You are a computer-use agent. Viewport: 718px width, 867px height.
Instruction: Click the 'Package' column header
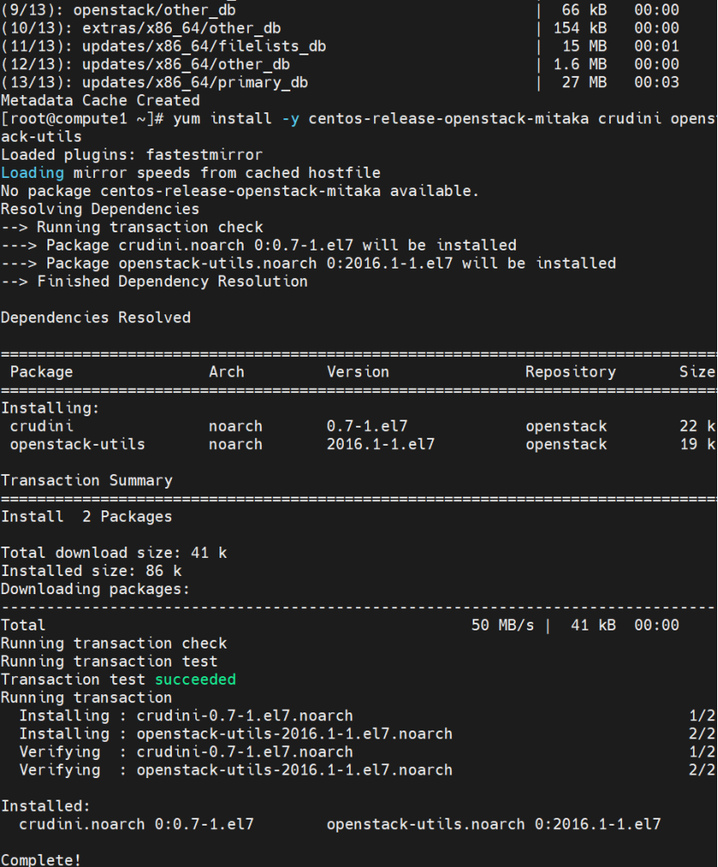[x=41, y=372]
